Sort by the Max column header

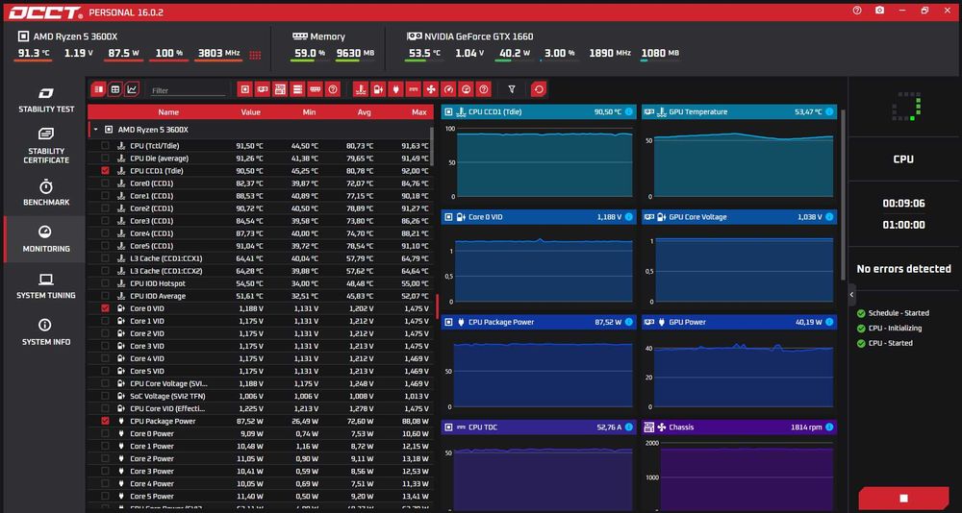pyautogui.click(x=419, y=112)
